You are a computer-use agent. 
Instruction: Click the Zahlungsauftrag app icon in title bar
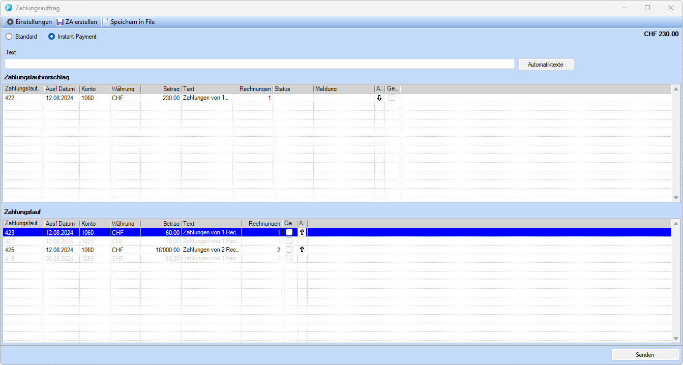[9, 8]
